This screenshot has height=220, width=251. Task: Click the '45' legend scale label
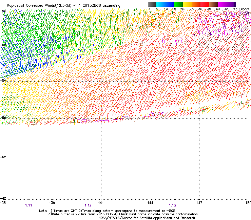click(x=226, y=9)
